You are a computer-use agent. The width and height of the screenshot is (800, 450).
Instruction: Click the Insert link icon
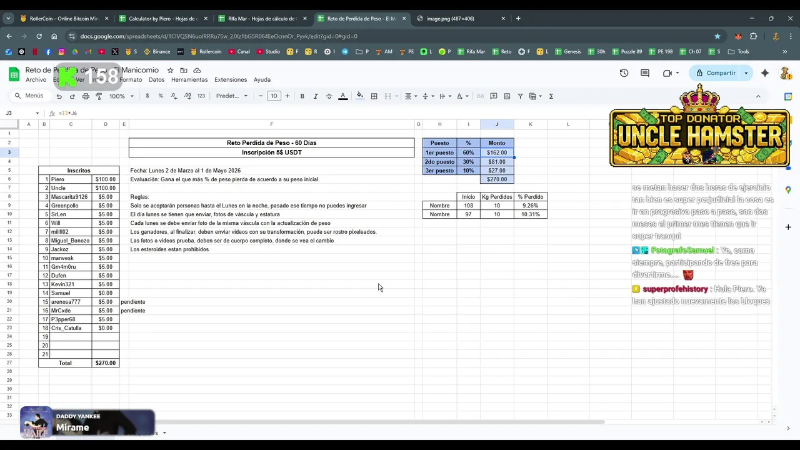(480, 96)
